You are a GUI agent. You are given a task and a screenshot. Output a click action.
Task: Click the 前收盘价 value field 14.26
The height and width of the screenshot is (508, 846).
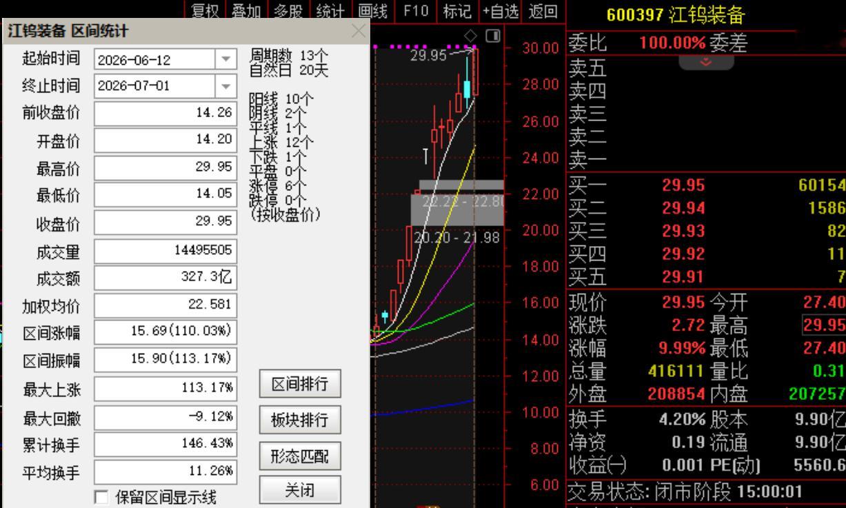pyautogui.click(x=165, y=113)
